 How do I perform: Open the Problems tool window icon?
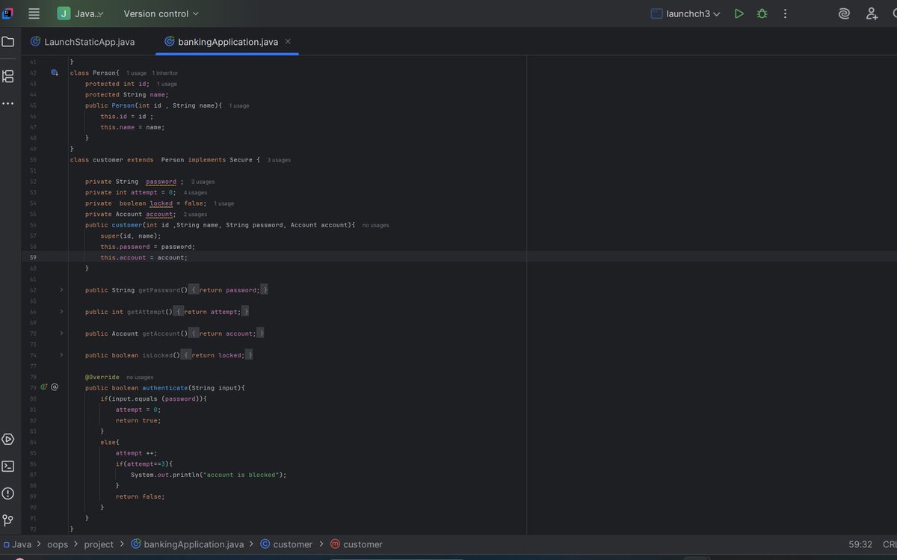(8, 493)
